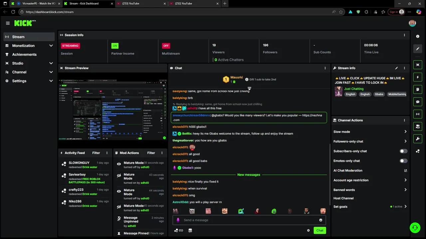This screenshot has height=239, width=426.
Task: Open the Channel Actions three-dot menu
Action: pyautogui.click(x=404, y=120)
